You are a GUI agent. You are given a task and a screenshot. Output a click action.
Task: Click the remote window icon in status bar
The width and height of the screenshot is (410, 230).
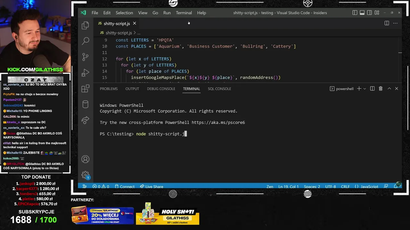click(85, 187)
